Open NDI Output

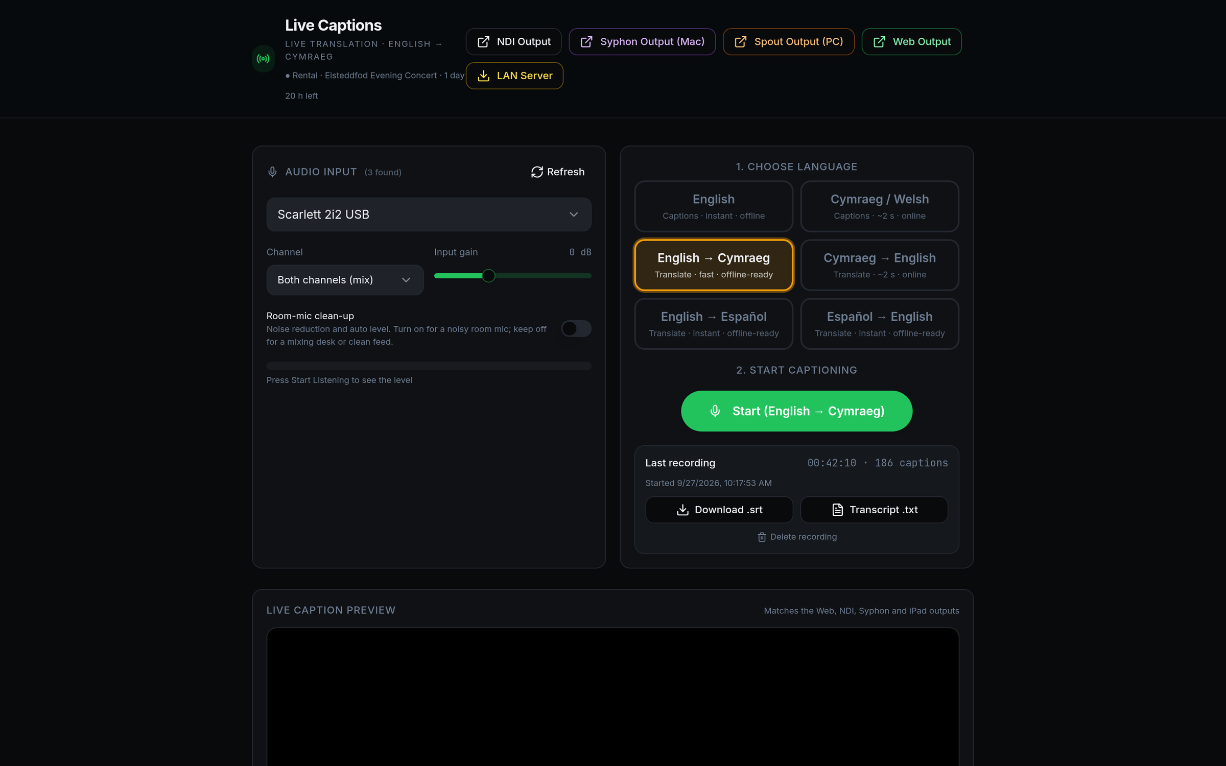(x=513, y=42)
